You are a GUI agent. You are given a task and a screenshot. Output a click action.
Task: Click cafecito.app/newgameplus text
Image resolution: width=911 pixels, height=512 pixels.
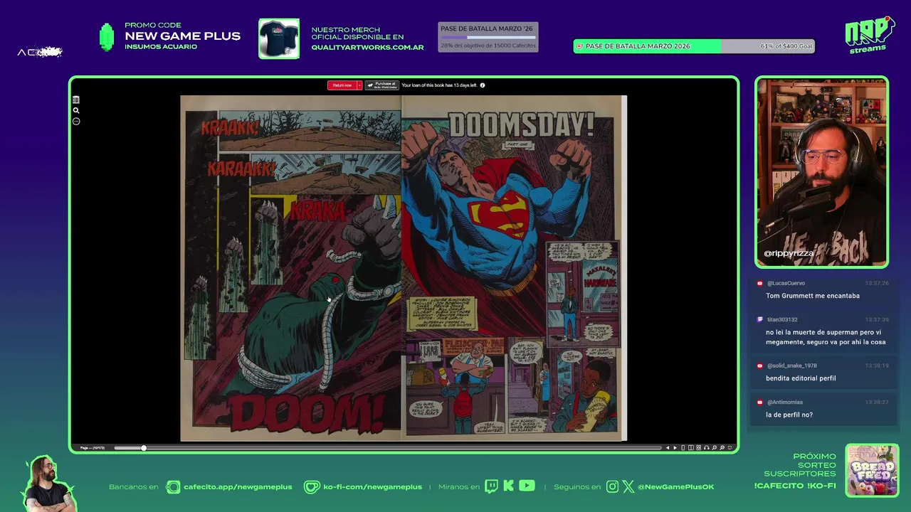pyautogui.click(x=238, y=487)
